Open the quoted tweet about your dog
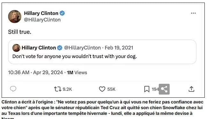The width and height of the screenshot is (207, 119). click(102, 52)
